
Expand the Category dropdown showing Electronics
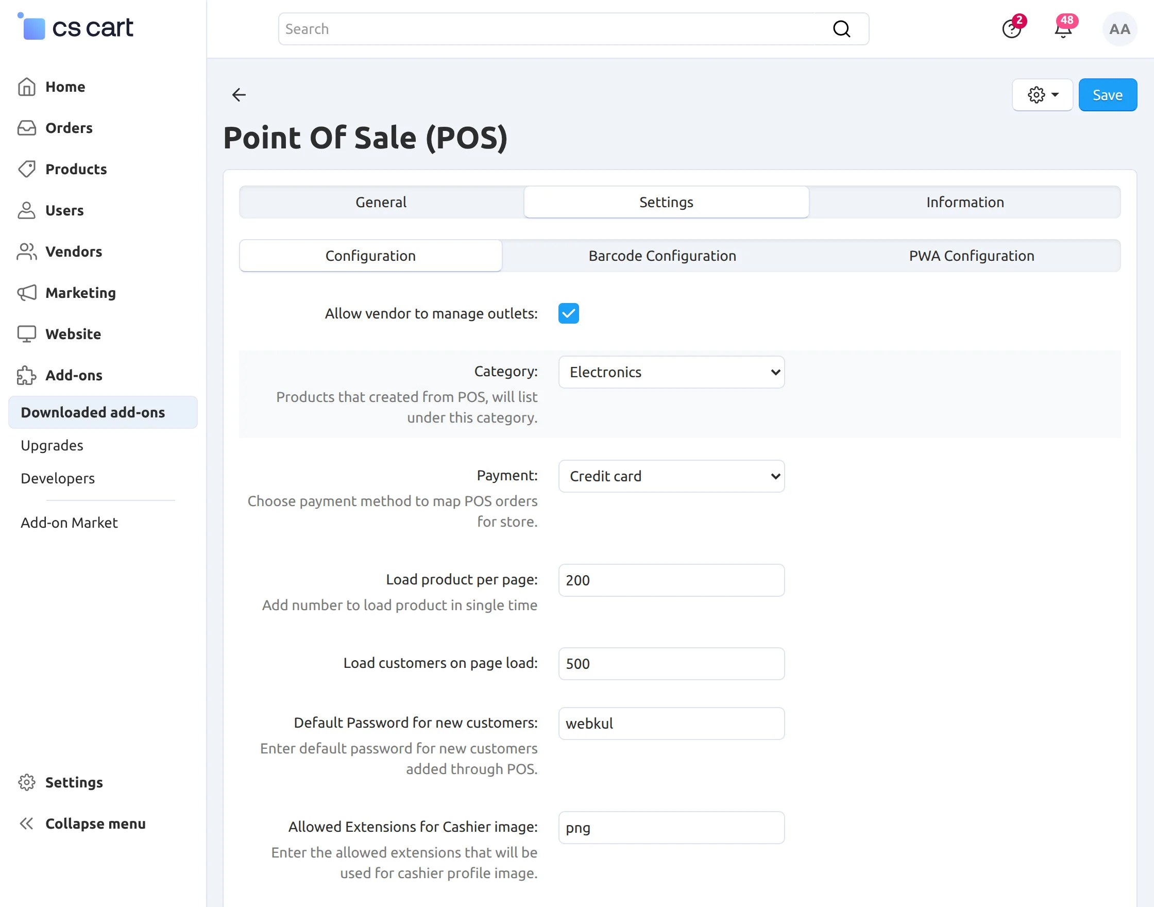pyautogui.click(x=671, y=372)
